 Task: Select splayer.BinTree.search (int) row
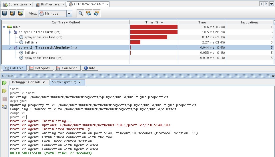[138, 32]
